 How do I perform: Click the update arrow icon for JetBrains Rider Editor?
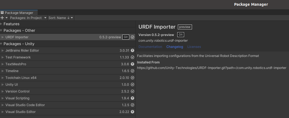(132, 50)
